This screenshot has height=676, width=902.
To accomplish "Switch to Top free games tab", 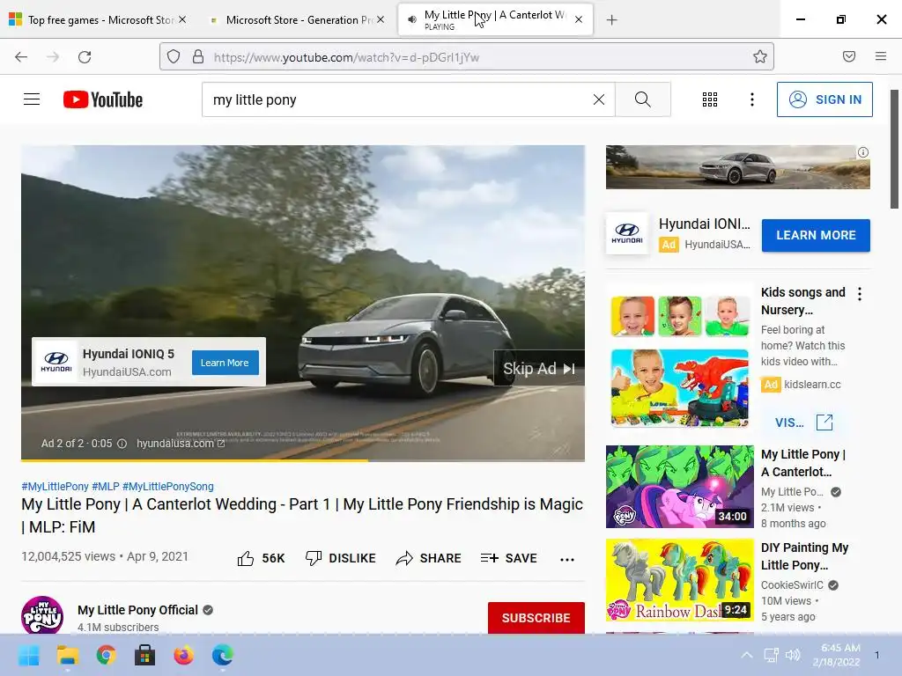I will (98, 19).
